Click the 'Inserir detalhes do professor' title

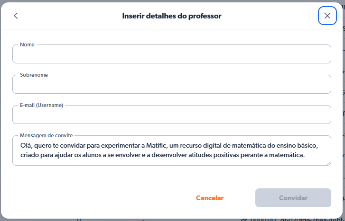pos(172,16)
